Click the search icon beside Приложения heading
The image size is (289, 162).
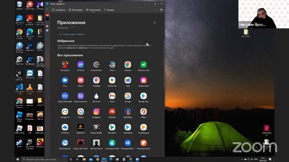click(x=154, y=23)
